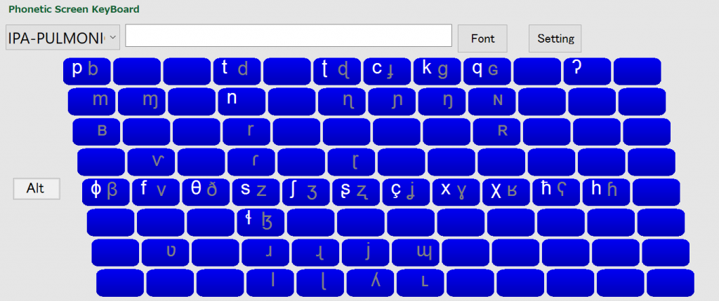Viewport: 719px width, 301px height.
Task: Tap the labiodental flap 'ⱱ' key
Action: click(151, 162)
